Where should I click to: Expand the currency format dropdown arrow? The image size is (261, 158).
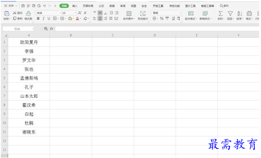(158, 19)
